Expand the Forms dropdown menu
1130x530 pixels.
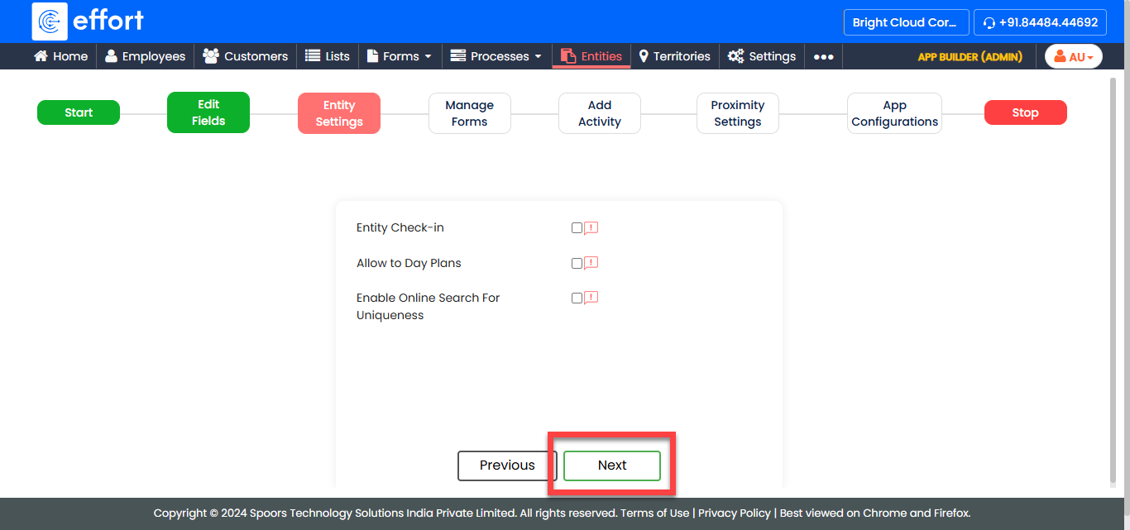coord(400,56)
